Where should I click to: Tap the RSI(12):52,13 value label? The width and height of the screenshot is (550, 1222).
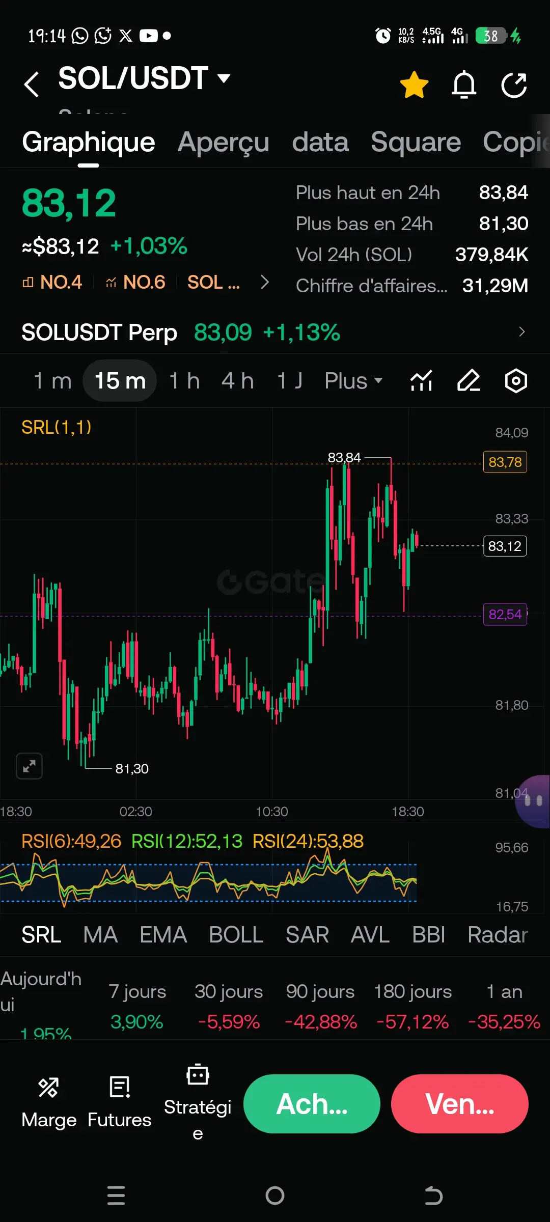tap(187, 841)
